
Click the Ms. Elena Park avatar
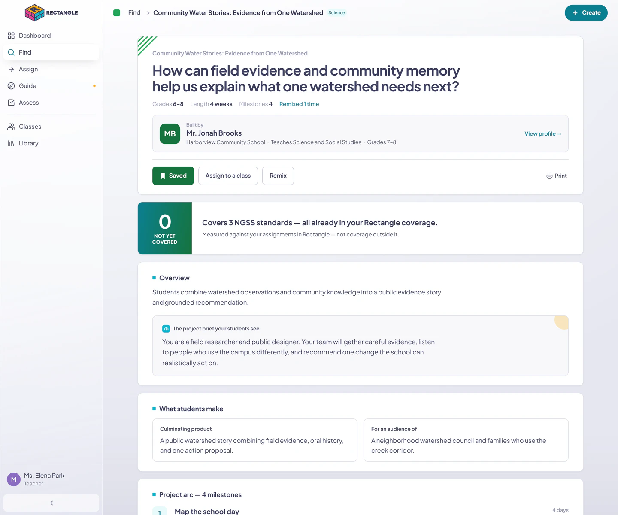[14, 479]
